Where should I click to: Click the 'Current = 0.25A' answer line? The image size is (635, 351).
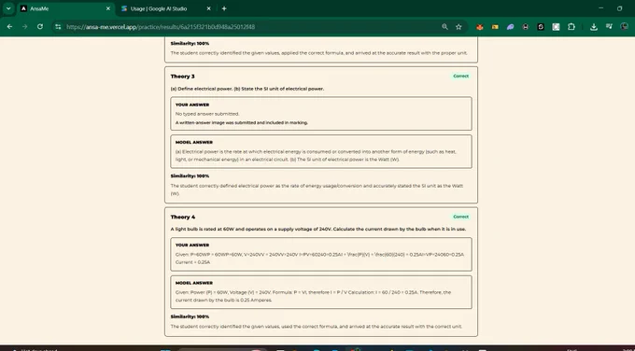click(192, 262)
